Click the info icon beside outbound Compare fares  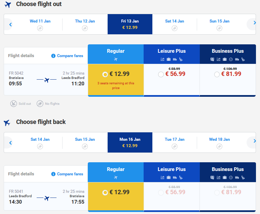(53, 56)
